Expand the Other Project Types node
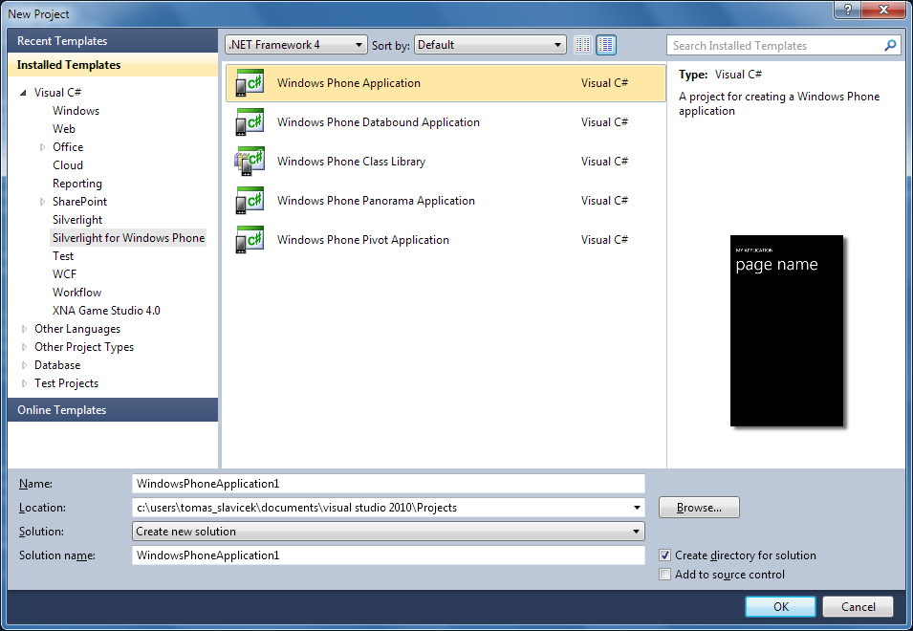 click(24, 347)
